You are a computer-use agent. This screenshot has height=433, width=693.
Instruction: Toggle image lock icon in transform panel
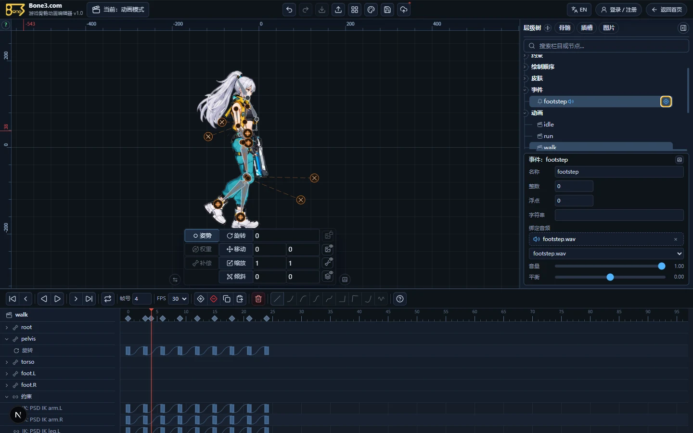(328, 236)
